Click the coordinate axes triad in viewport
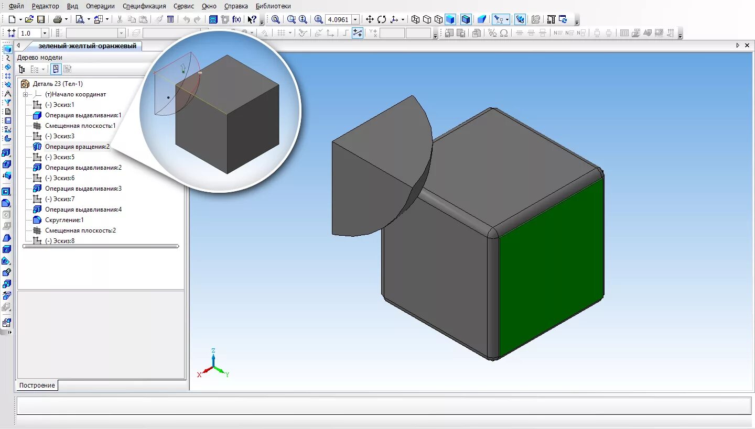The width and height of the screenshot is (755, 429). coord(213,364)
